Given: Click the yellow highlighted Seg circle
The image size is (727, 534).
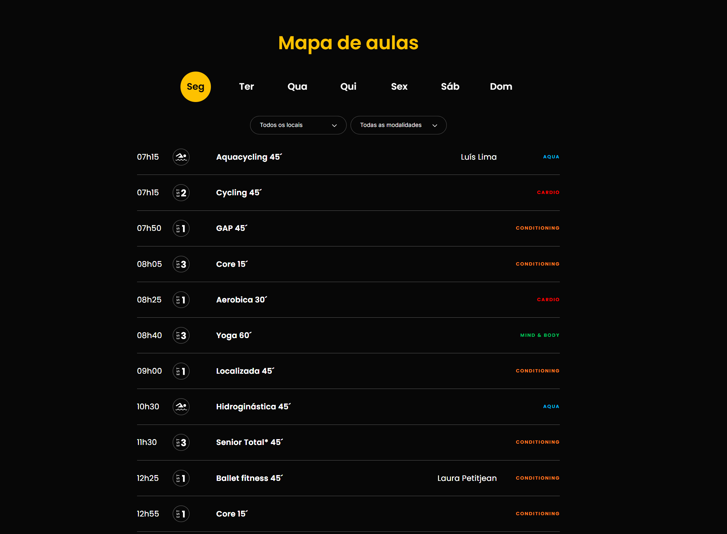Looking at the screenshot, I should pyautogui.click(x=195, y=86).
